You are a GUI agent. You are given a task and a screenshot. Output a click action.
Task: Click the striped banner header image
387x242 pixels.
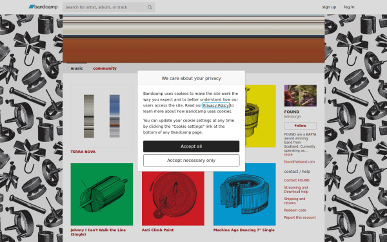pyautogui.click(x=193, y=39)
